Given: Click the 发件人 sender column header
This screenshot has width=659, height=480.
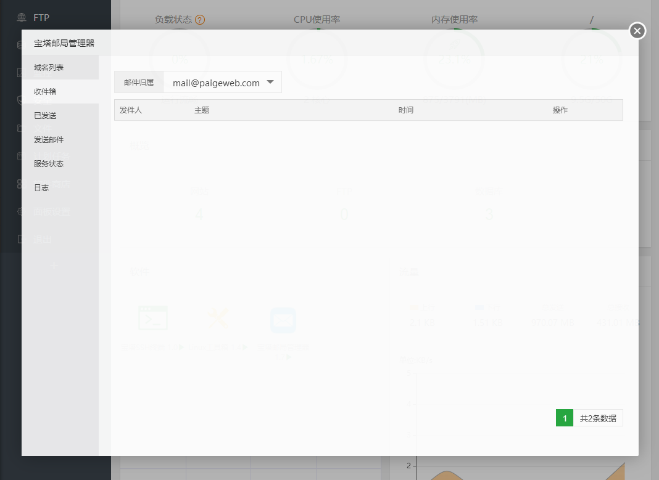Looking at the screenshot, I should point(130,110).
